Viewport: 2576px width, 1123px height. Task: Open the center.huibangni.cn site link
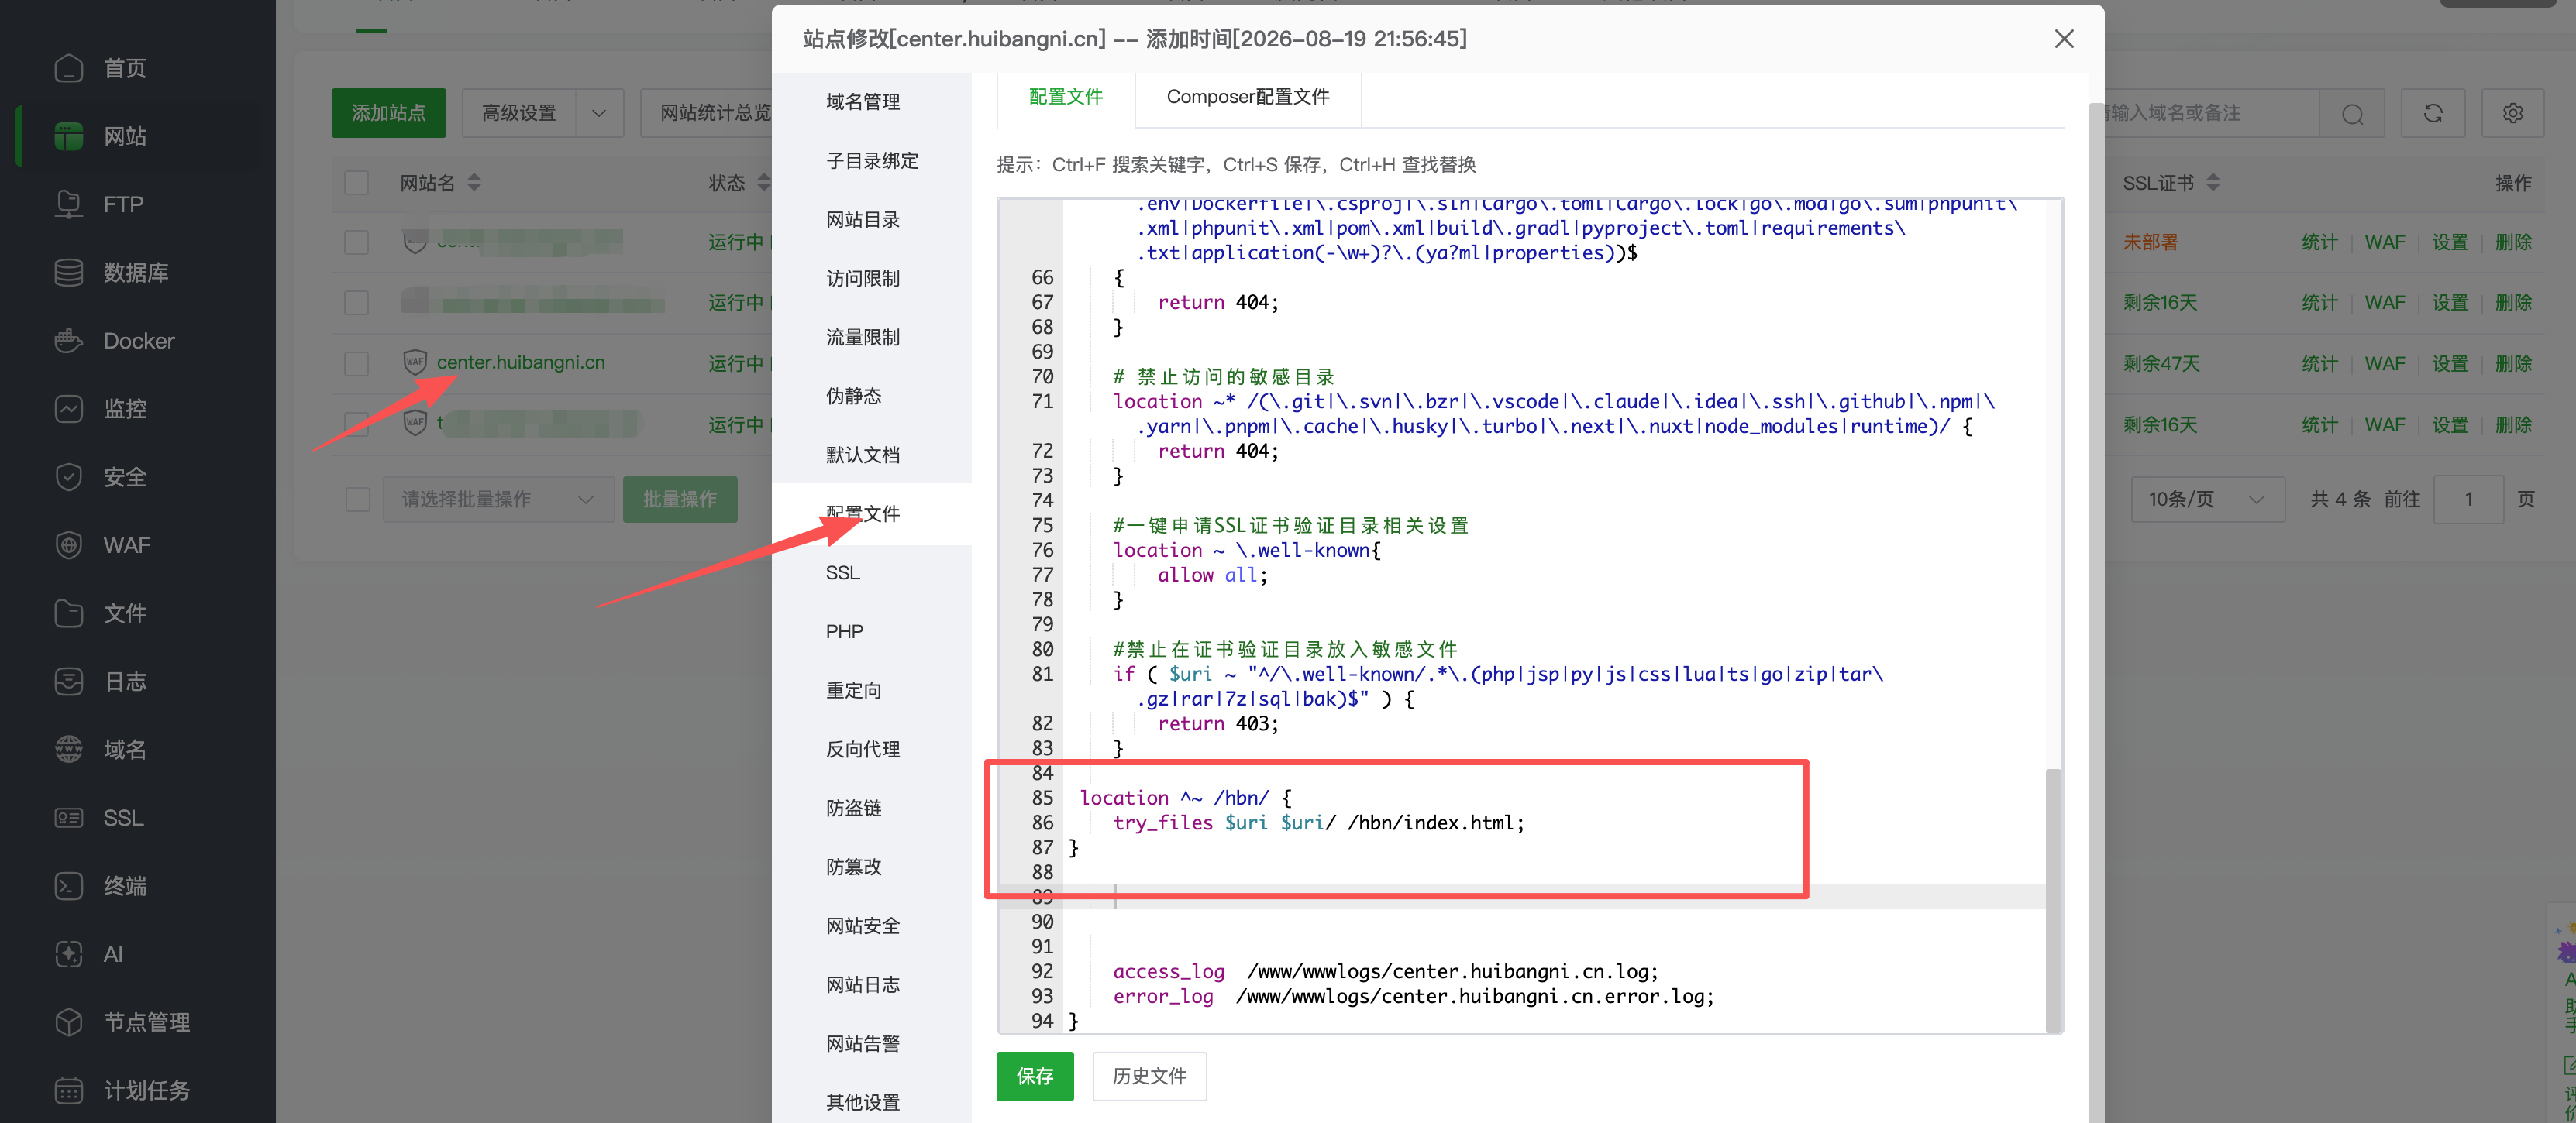(521, 362)
